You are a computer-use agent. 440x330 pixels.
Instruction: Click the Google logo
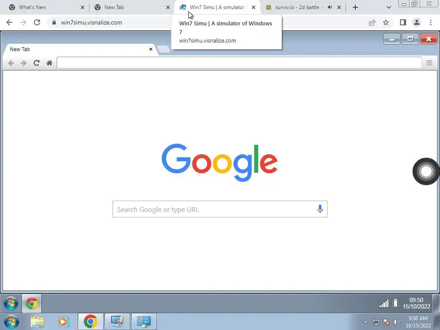[x=220, y=163]
